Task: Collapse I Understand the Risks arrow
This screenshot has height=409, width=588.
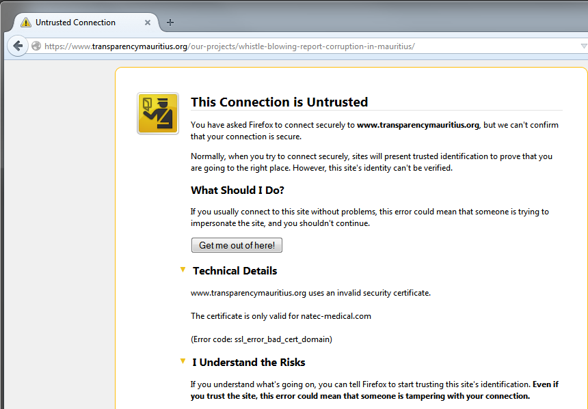Action: tap(183, 361)
